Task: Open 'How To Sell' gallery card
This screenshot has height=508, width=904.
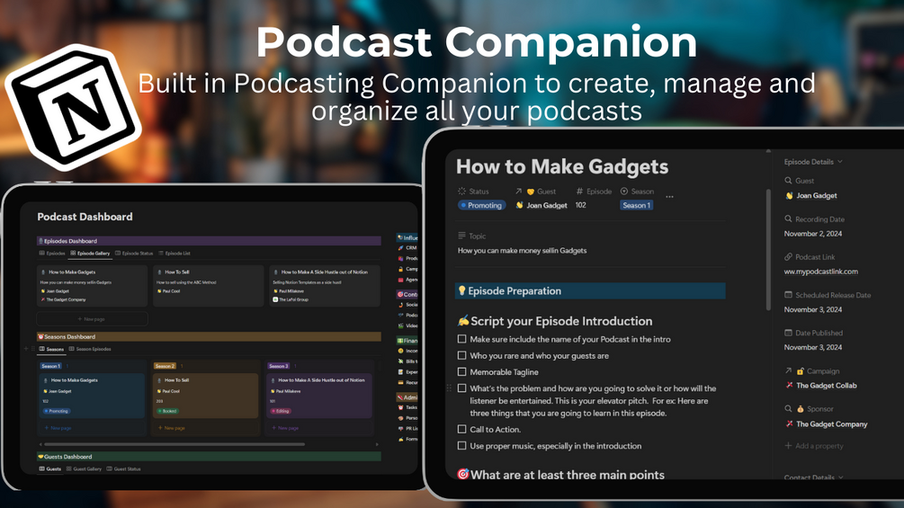Action: pyautogui.click(x=208, y=286)
